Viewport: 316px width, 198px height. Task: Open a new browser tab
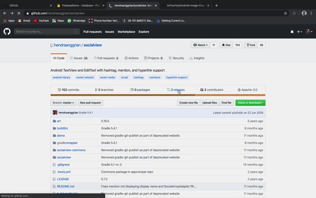[x=216, y=6]
